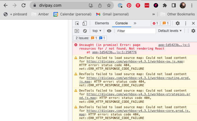Show hidden bookmarks with the chevron
197x121 pixels.
[154, 14]
